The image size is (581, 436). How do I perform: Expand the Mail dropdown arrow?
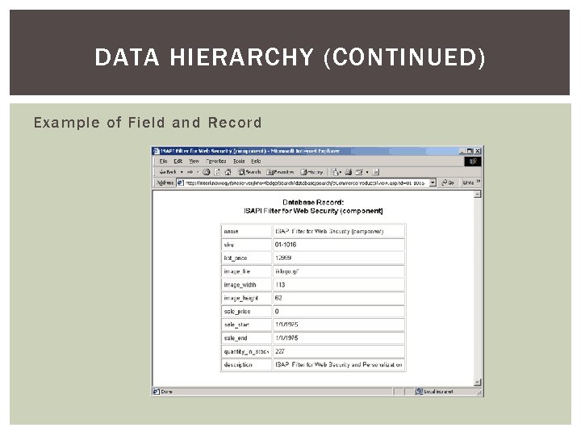click(x=367, y=172)
